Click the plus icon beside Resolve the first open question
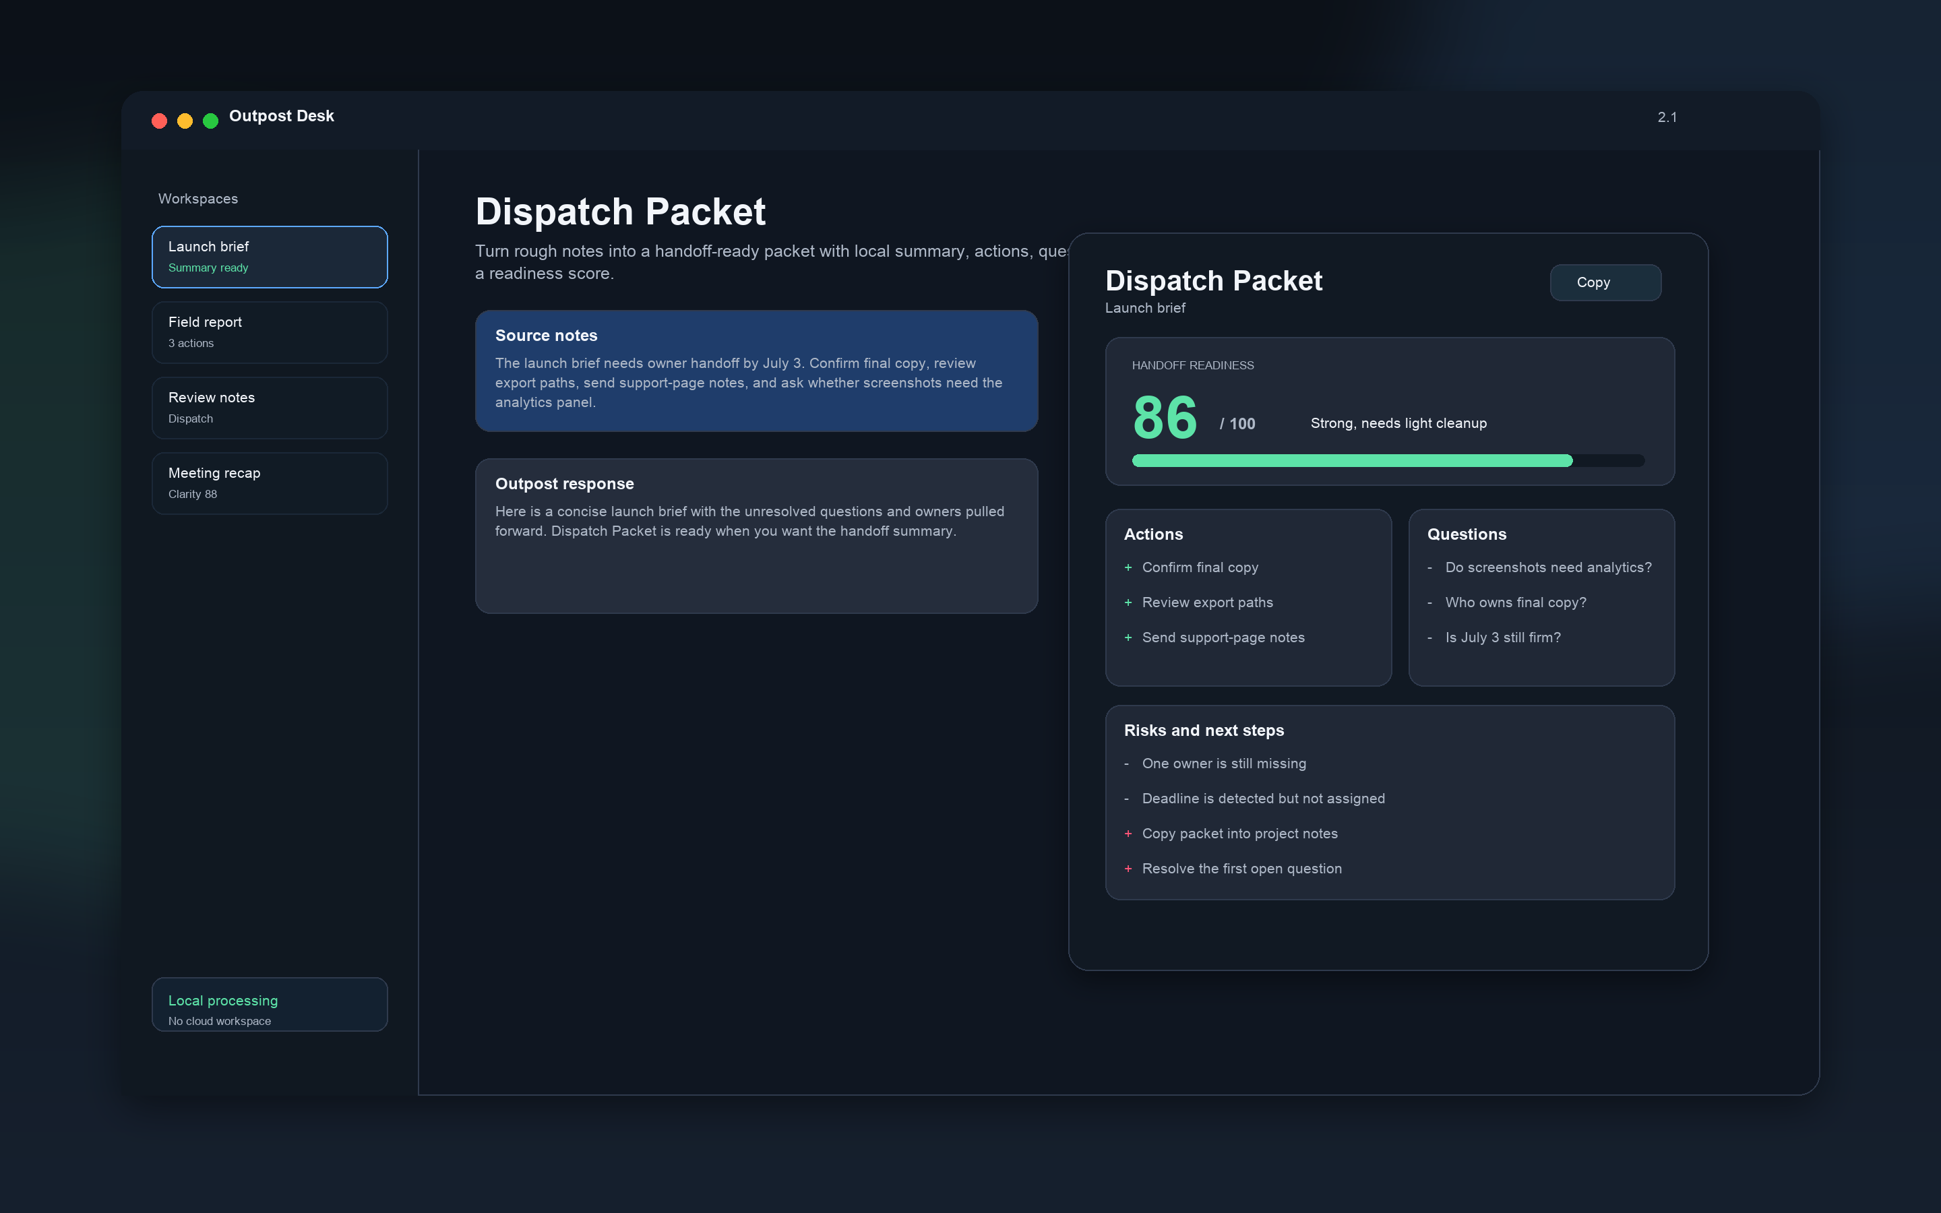 (x=1128, y=869)
